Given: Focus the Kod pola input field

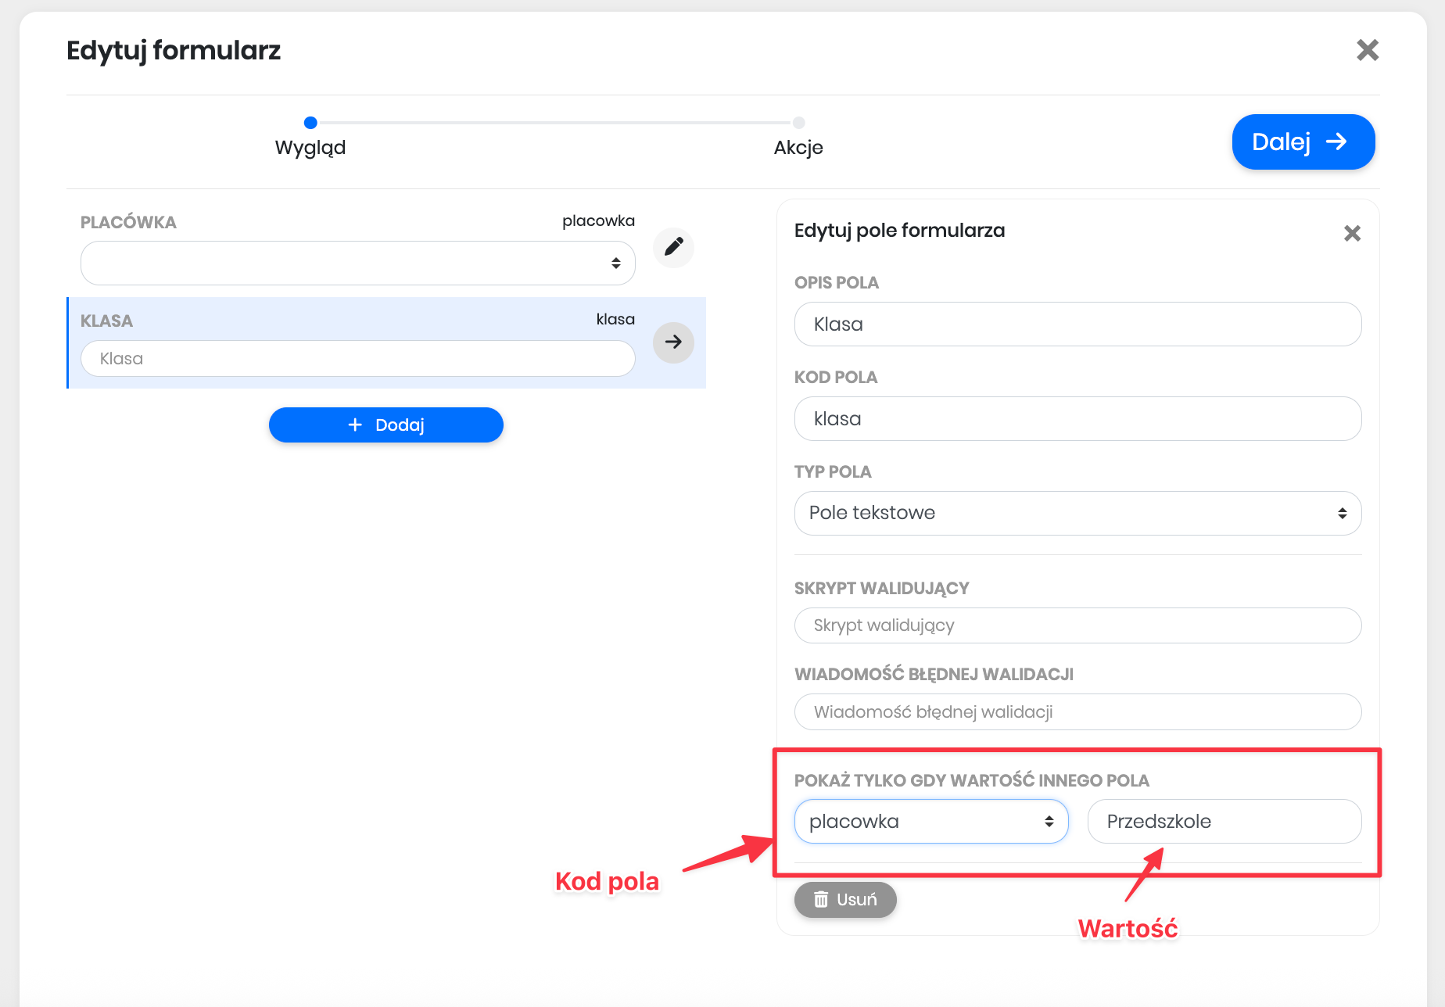Looking at the screenshot, I should pos(1077,418).
